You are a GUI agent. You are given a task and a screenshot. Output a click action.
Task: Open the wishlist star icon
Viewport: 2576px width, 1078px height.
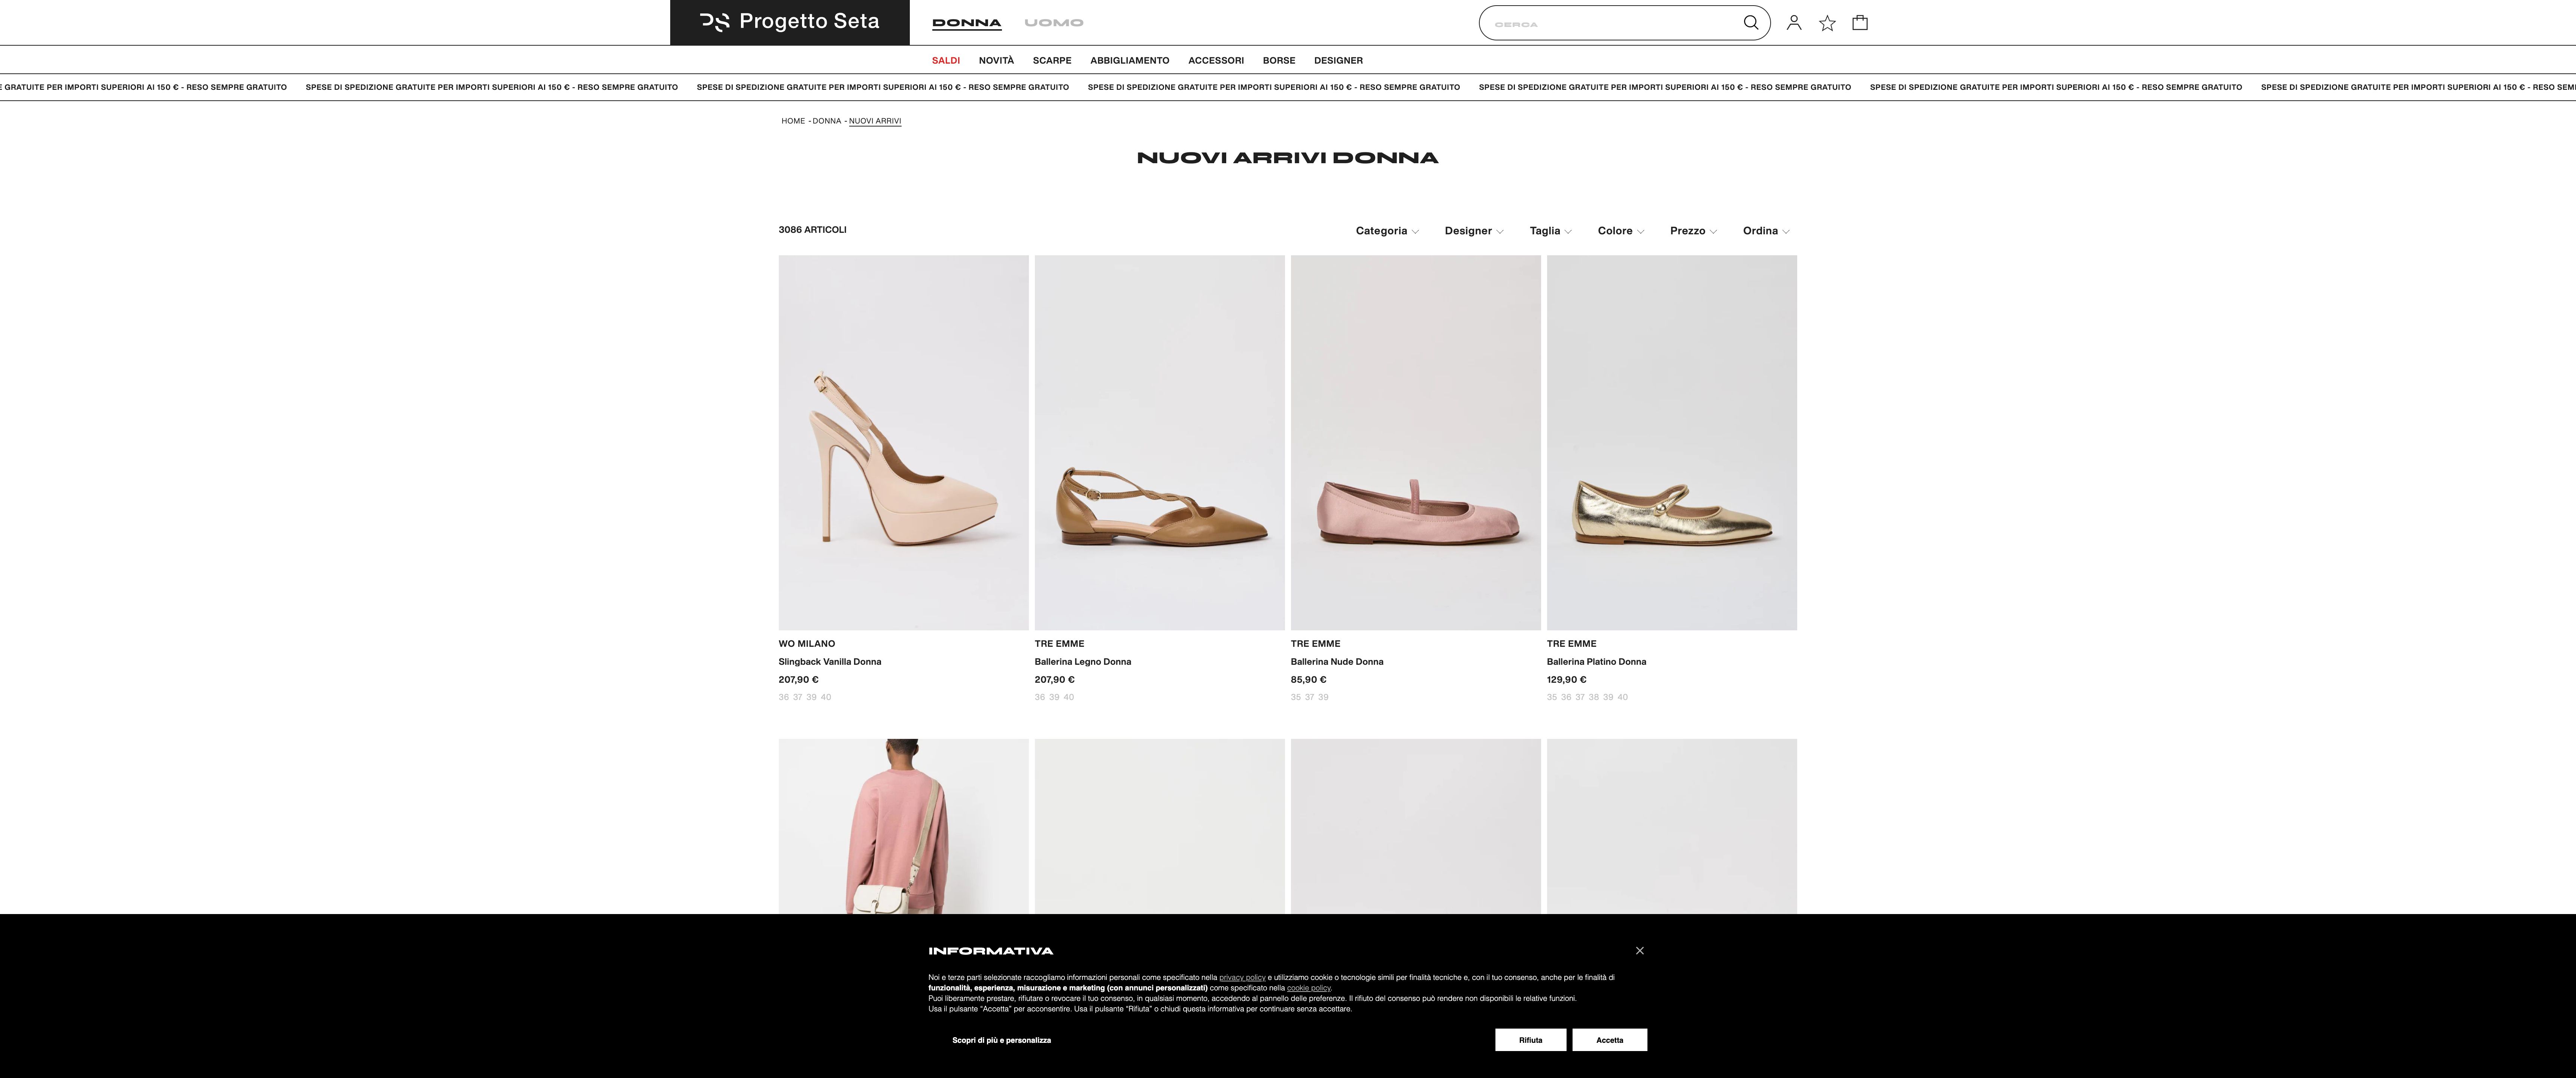tap(1827, 22)
